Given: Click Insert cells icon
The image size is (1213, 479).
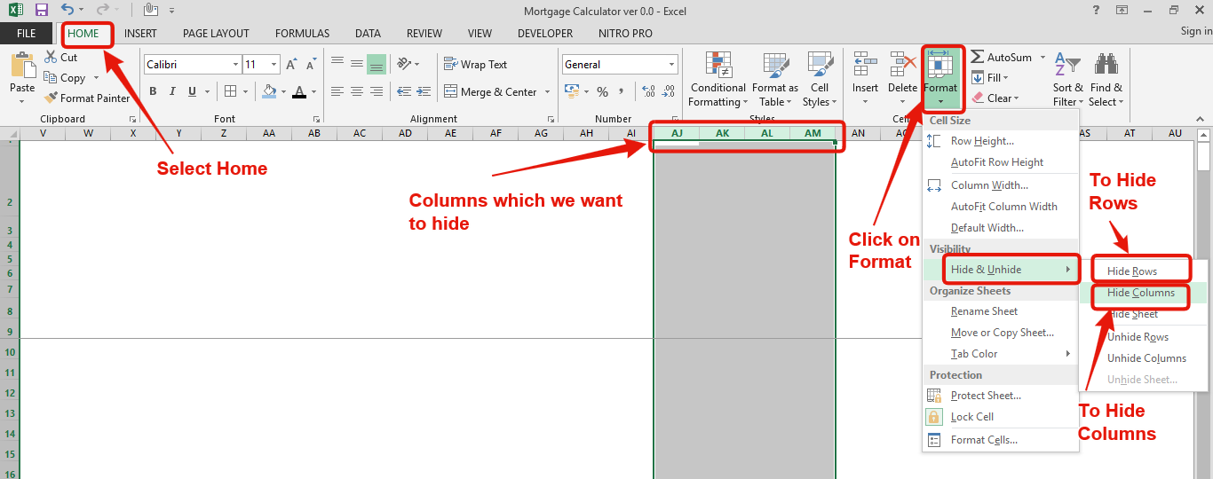Looking at the screenshot, I should click(x=865, y=64).
